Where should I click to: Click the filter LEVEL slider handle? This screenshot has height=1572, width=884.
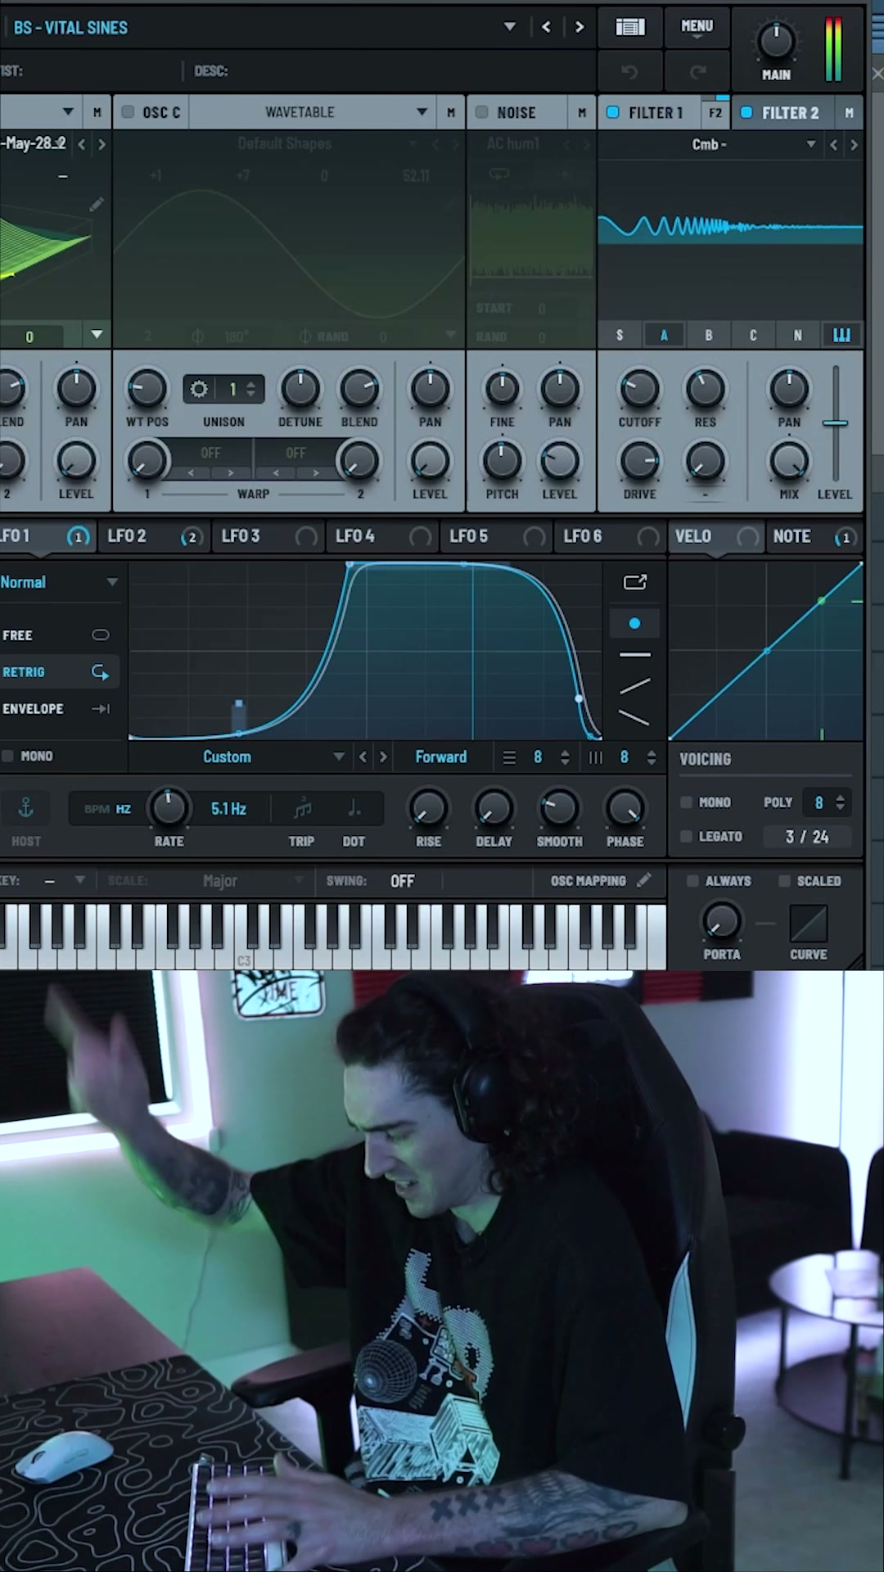click(835, 423)
